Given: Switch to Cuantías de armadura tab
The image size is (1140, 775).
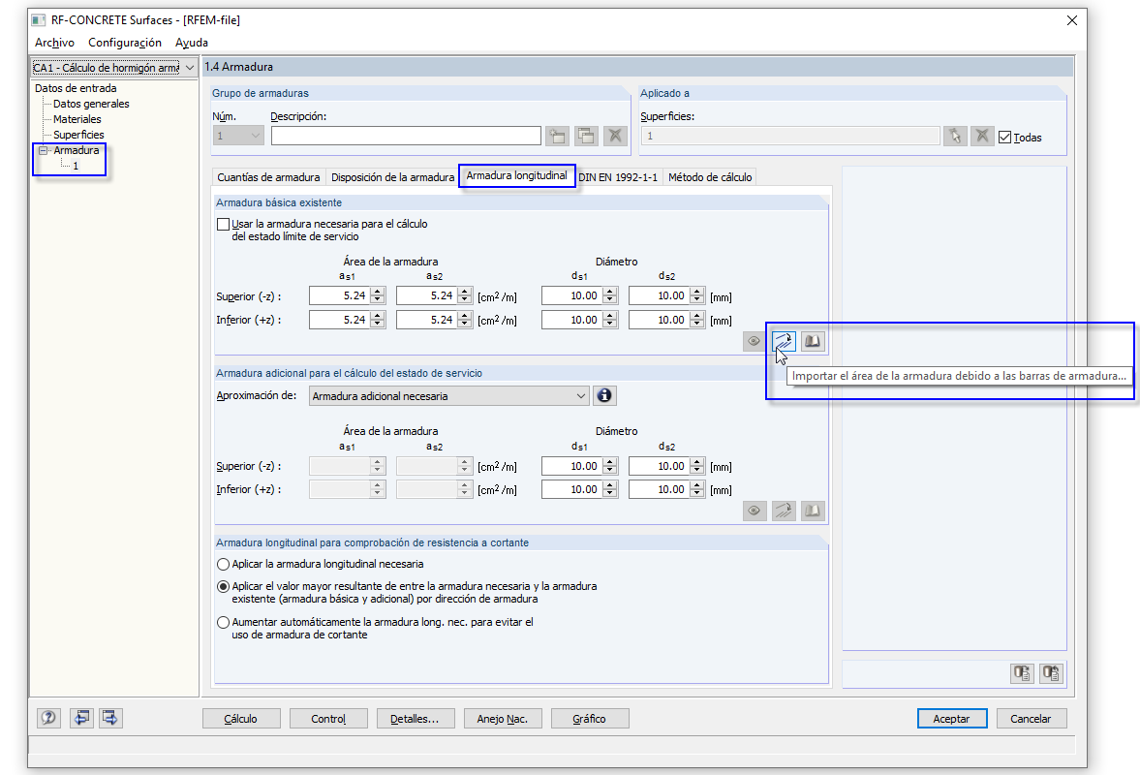Looking at the screenshot, I should 268,177.
